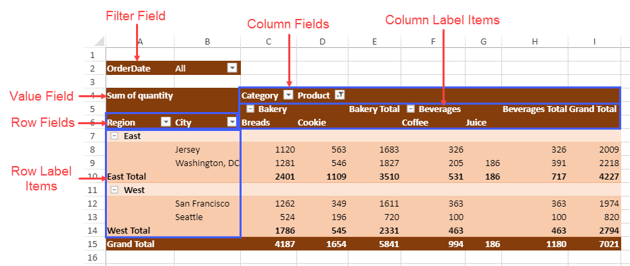Select the 1683 value cell
Viewport: 630px width, 266px height.
coord(389,150)
